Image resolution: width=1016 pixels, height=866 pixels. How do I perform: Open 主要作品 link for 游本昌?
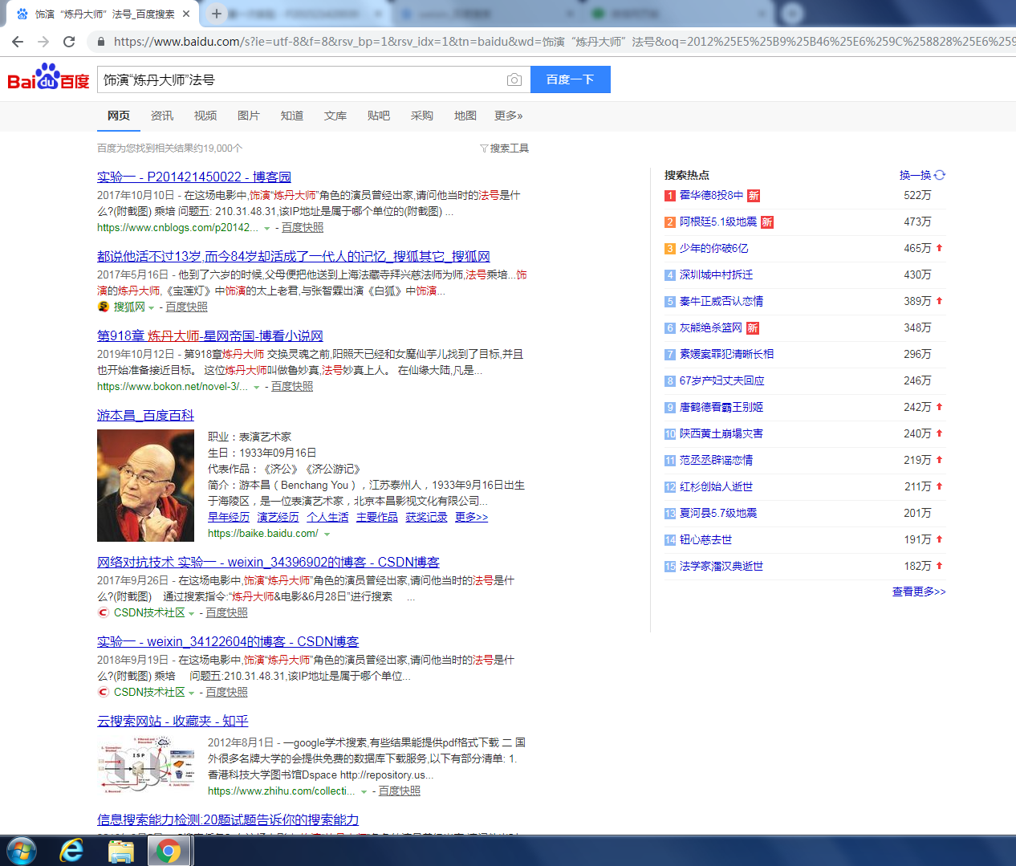(x=377, y=517)
